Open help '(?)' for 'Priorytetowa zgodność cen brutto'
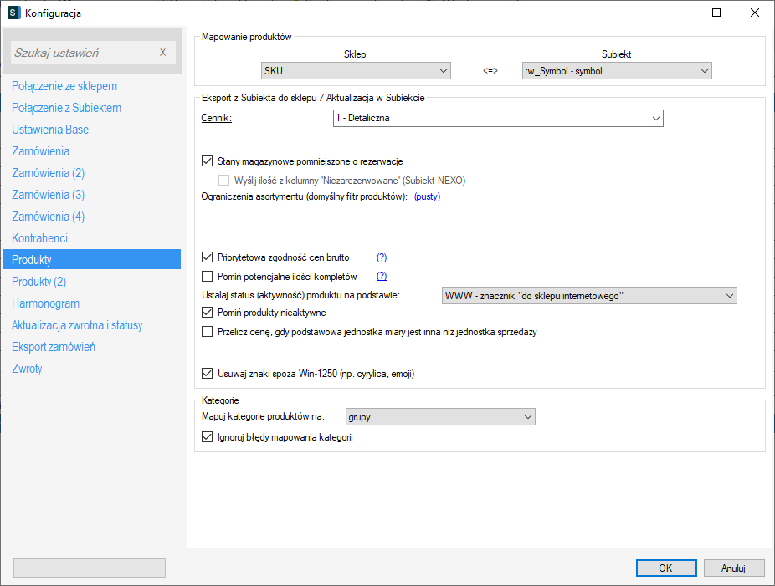 tap(382, 257)
